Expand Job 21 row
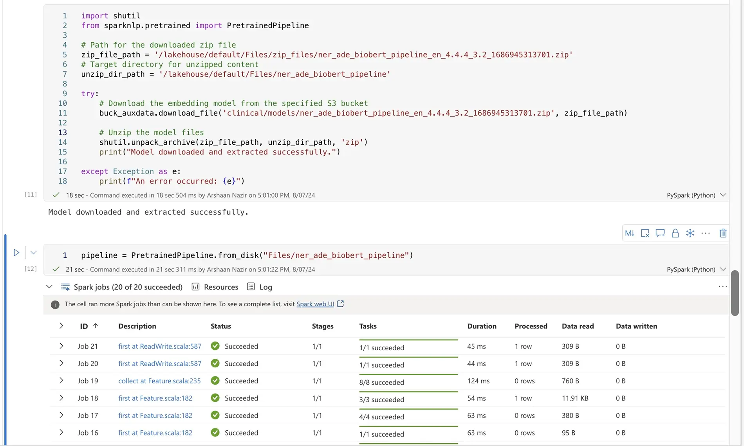The image size is (744, 446). [61, 346]
